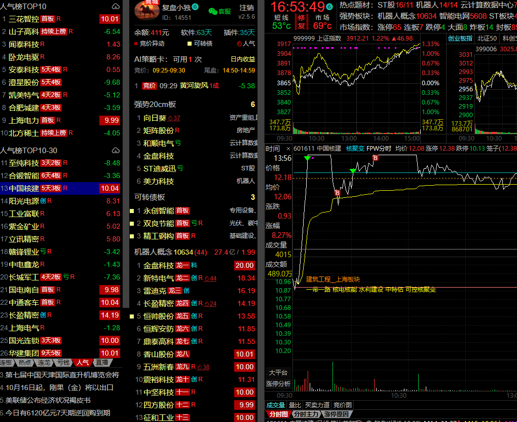Image resolution: width=517 pixels, height=422 pixels.
Task: Toggle the 可转债 yellow square marker
Action: tap(190, 44)
